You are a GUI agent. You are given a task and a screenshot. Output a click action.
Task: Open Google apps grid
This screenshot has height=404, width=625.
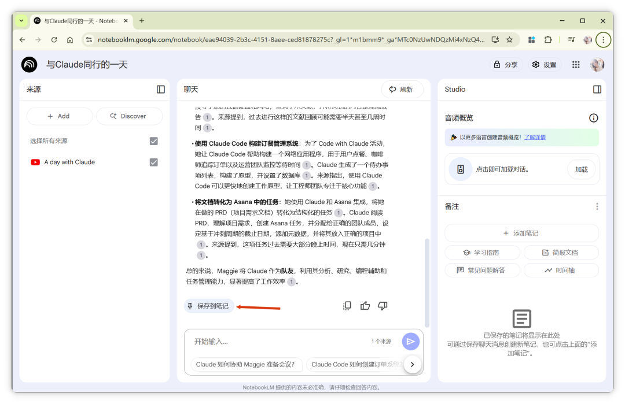[x=576, y=65]
